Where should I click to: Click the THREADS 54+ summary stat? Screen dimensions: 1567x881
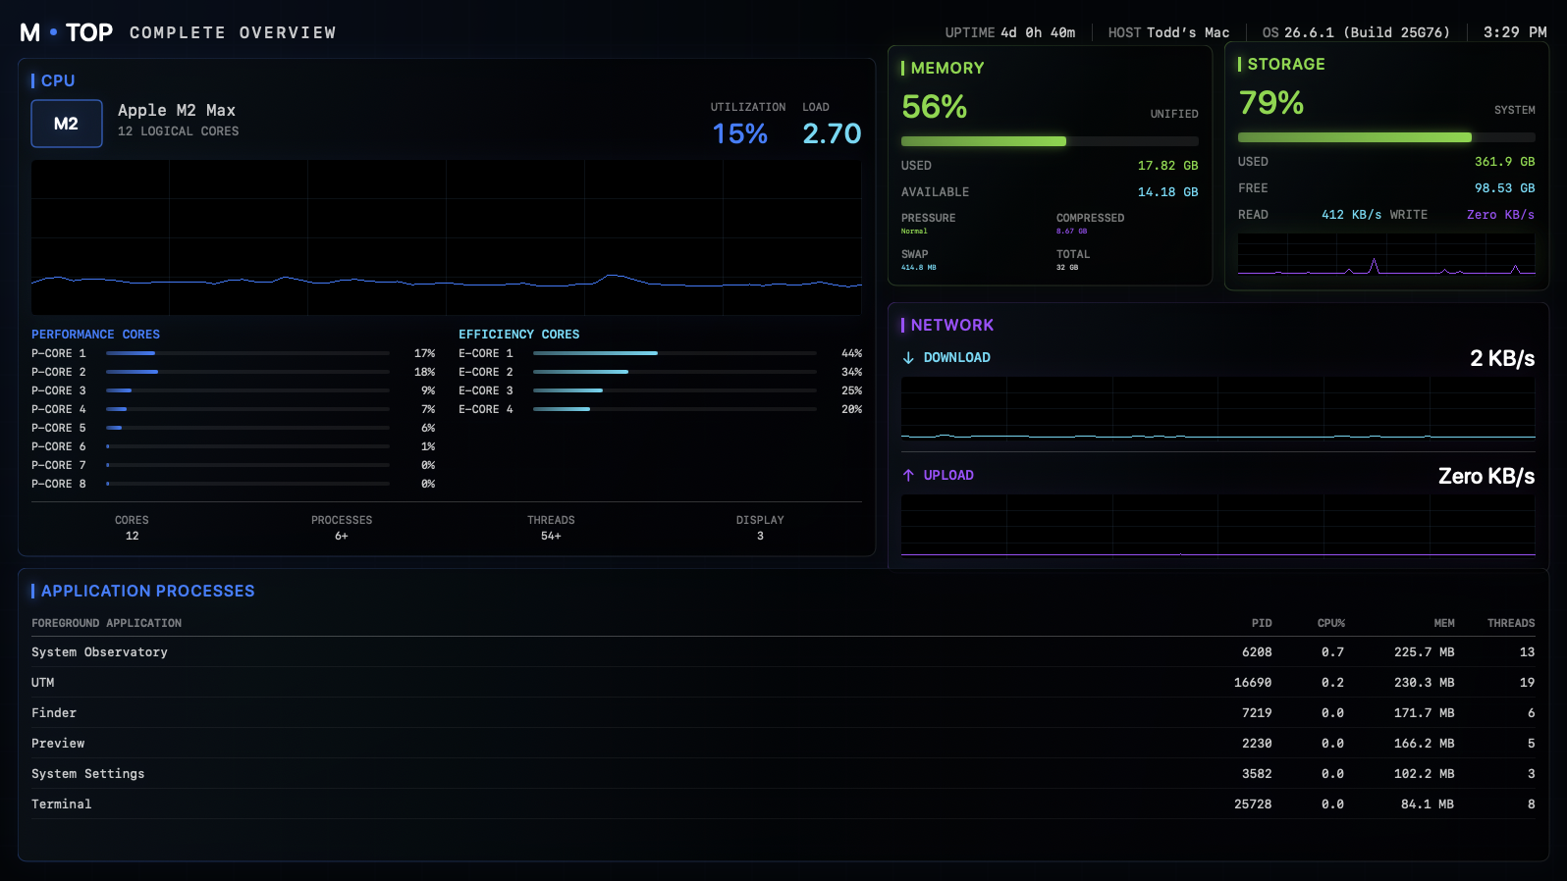pos(551,528)
